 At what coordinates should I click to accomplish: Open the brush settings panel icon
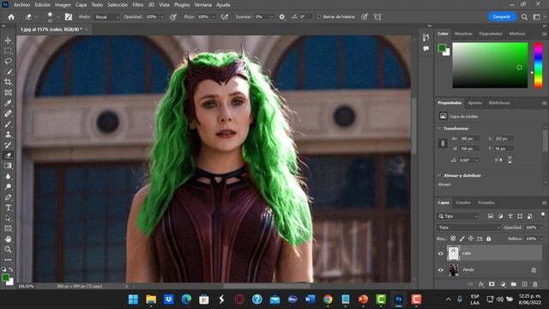pos(69,17)
